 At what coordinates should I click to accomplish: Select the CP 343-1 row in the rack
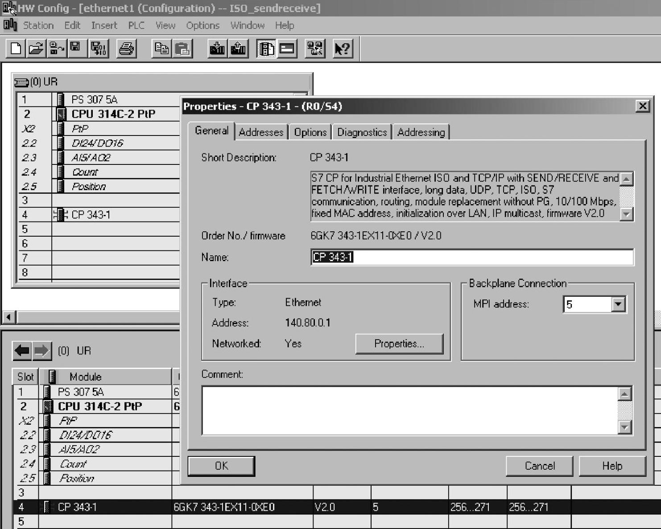click(99, 215)
